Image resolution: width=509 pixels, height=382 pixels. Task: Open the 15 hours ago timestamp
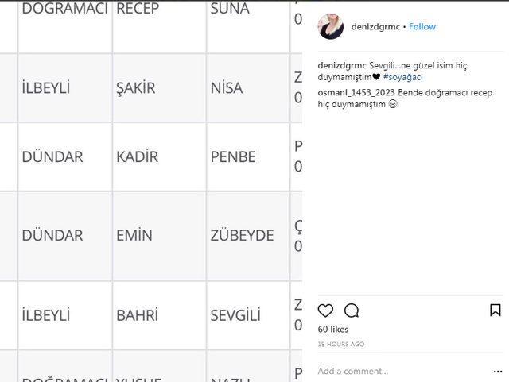[x=340, y=345]
